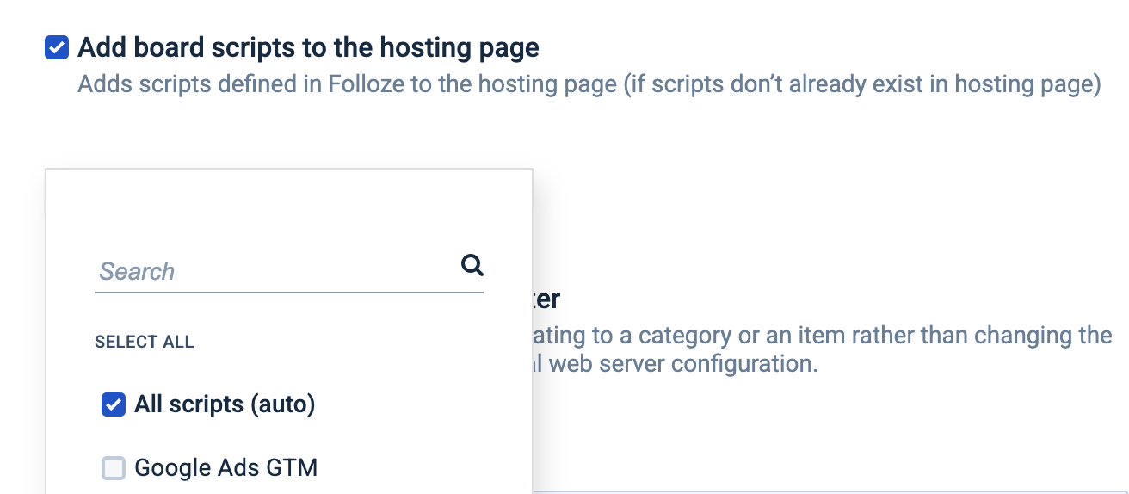
Task: Click the underline beneath the Search field
Action: (288, 293)
